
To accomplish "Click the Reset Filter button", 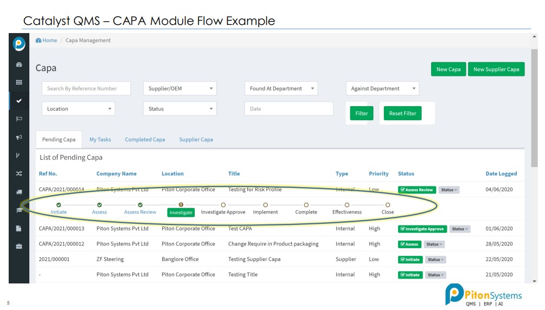I will click(x=402, y=113).
